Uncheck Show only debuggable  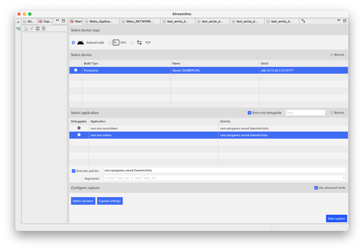249,113
